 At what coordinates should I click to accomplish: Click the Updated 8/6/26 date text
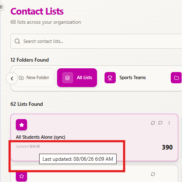coord(28,146)
